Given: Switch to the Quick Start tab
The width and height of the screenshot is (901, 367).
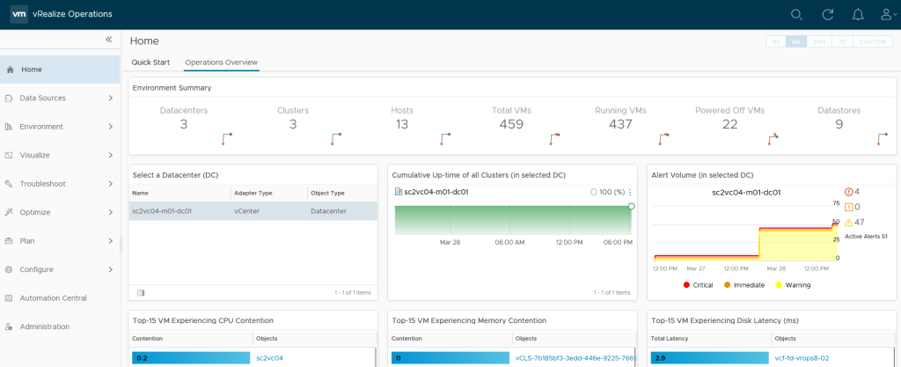Looking at the screenshot, I should click(150, 62).
